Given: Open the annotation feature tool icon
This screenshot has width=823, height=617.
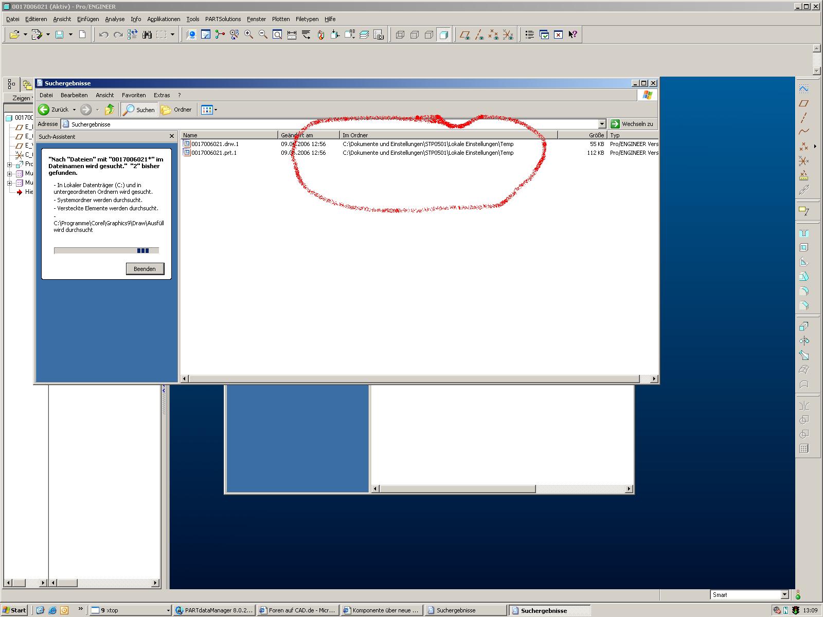Looking at the screenshot, I should click(804, 211).
